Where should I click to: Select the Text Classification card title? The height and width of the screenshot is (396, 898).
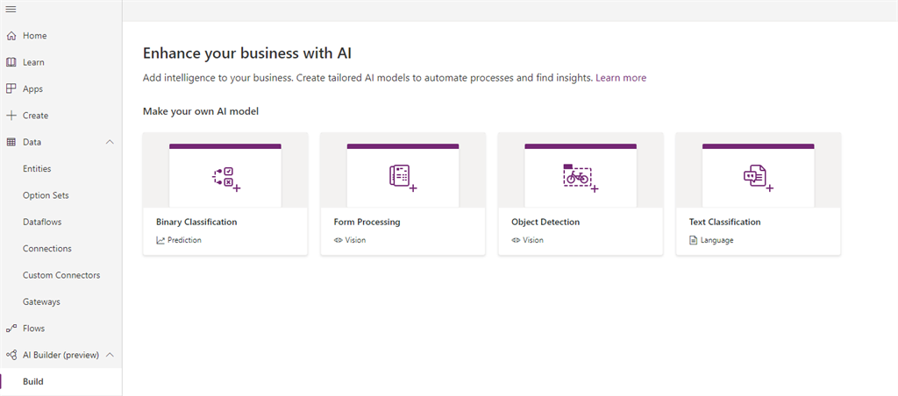[724, 222]
